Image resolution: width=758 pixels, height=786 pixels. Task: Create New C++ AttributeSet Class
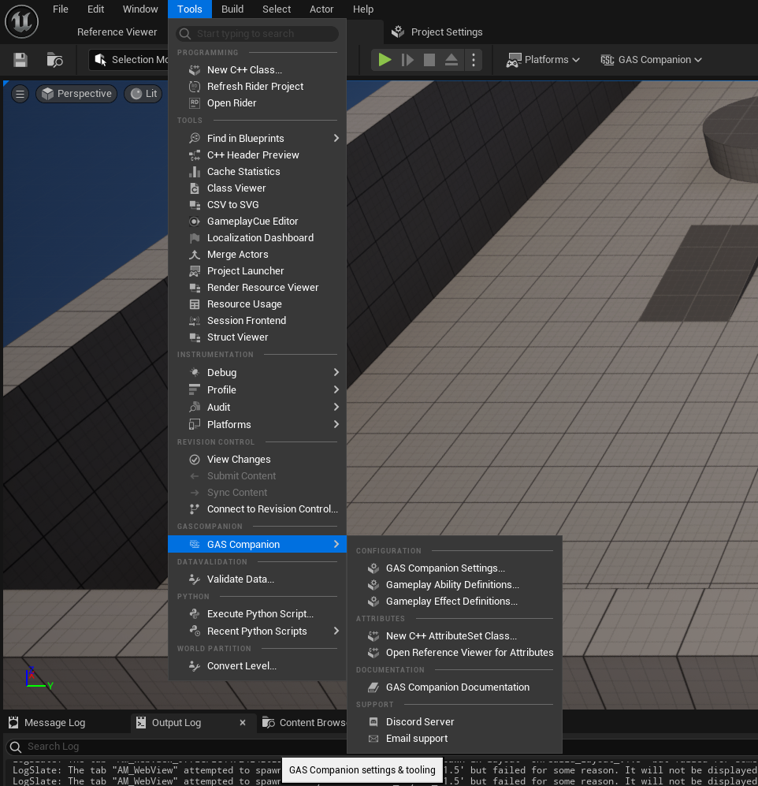pyautogui.click(x=455, y=635)
